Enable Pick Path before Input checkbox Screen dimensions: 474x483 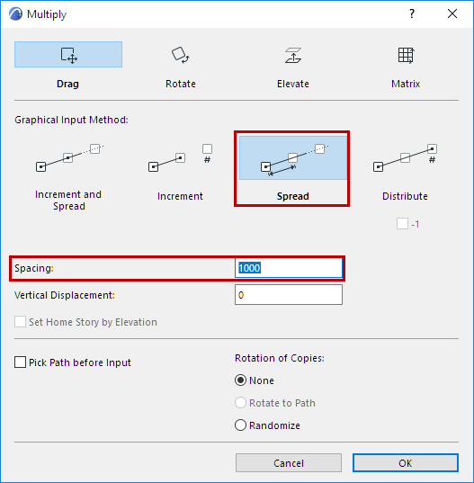pos(21,362)
